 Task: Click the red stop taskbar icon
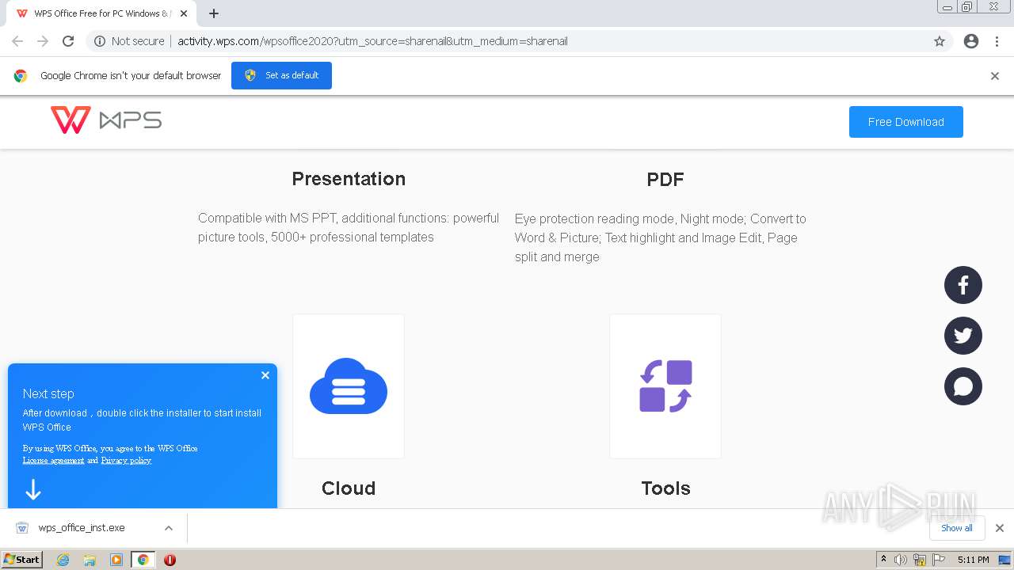tap(170, 560)
